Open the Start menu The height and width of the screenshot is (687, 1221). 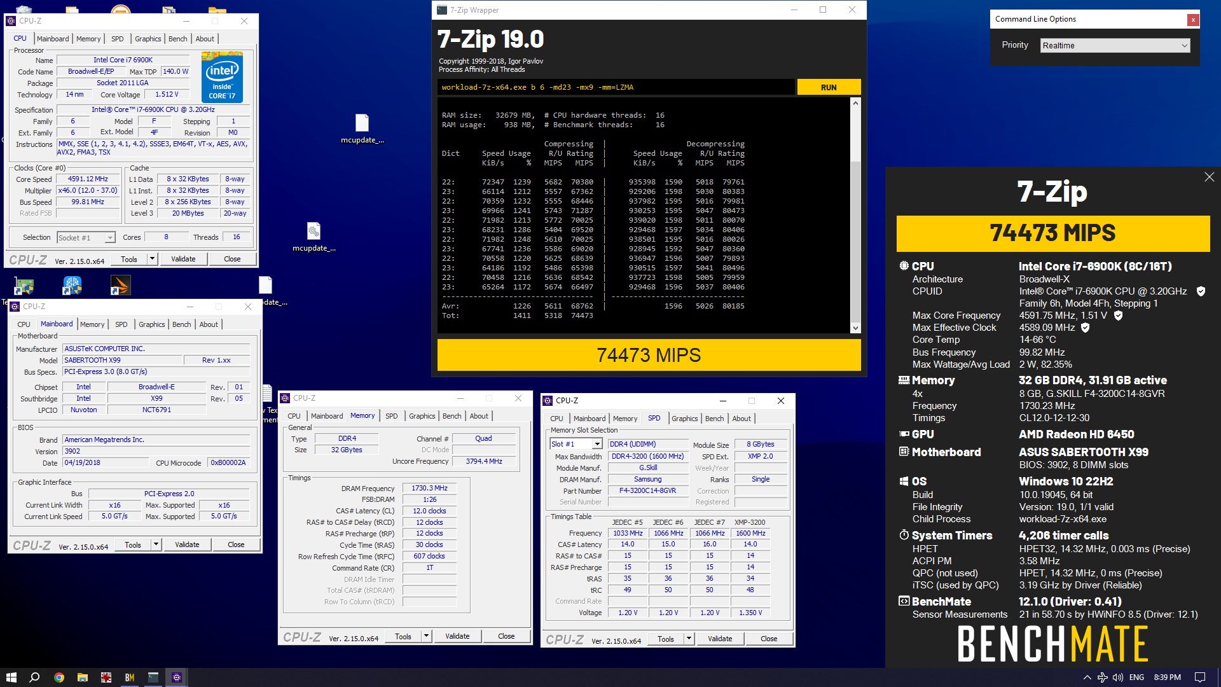[11, 677]
